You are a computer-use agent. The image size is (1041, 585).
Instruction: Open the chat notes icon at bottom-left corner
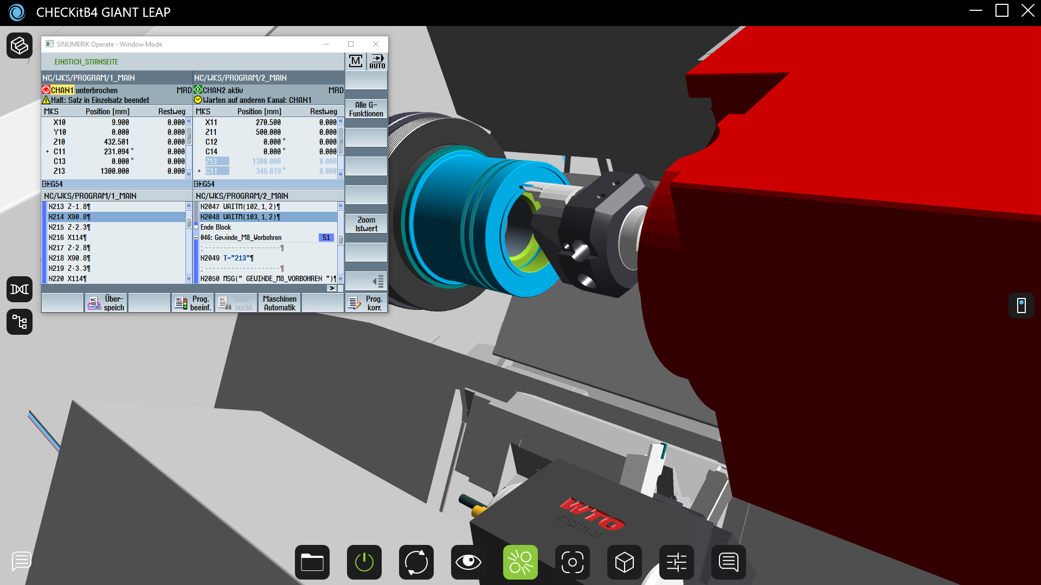(x=22, y=561)
